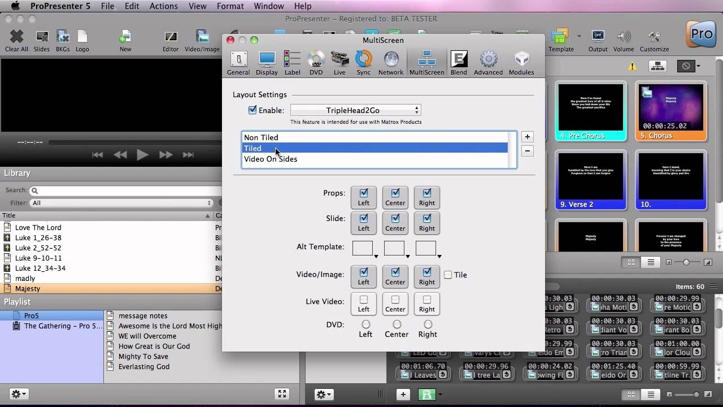
Task: Open the dropdown next to the circle-slash icon
Action: pos(699,66)
